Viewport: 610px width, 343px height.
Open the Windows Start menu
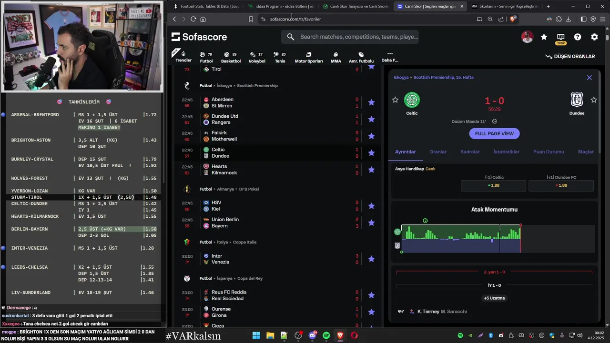pyautogui.click(x=256, y=335)
